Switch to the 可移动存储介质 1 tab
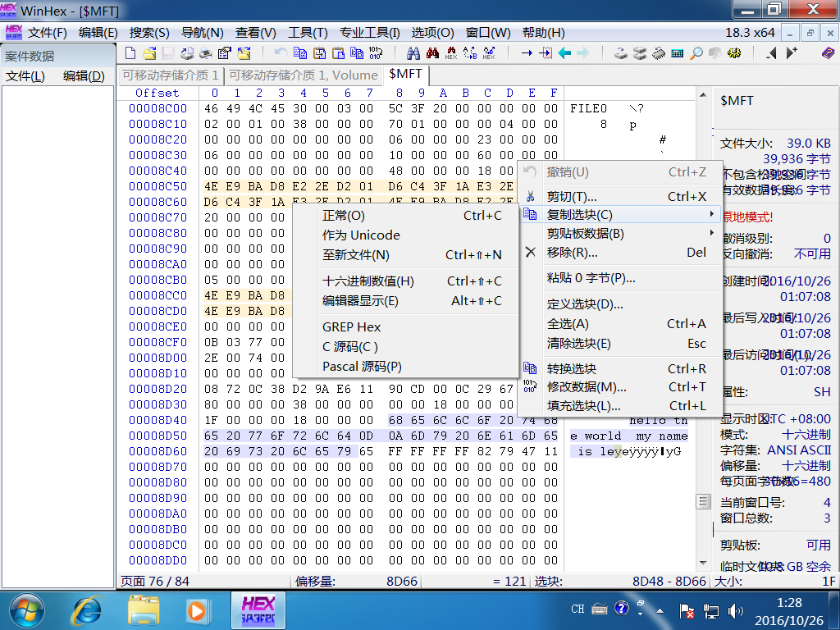Screen dimensions: 840x630 (x=171, y=75)
